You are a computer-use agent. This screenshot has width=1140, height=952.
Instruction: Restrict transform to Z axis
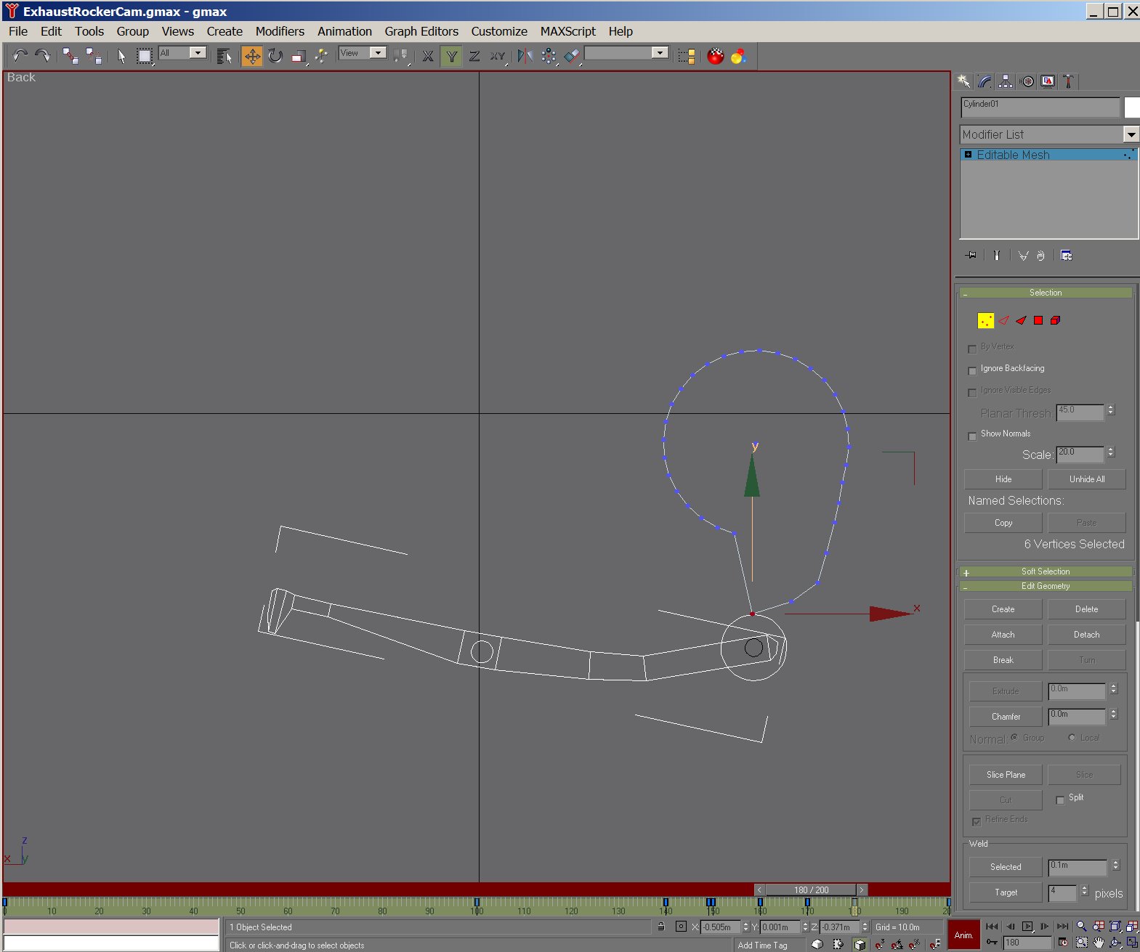[x=474, y=57]
